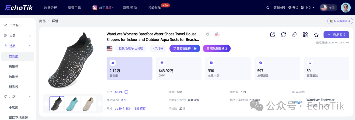Click the $43.92万 GMV card
The image size is (355, 120).
coord(179,68)
